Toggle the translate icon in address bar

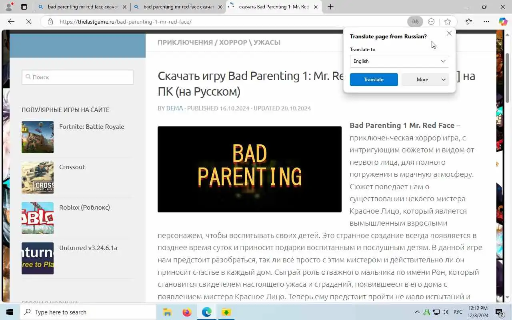pyautogui.click(x=415, y=22)
